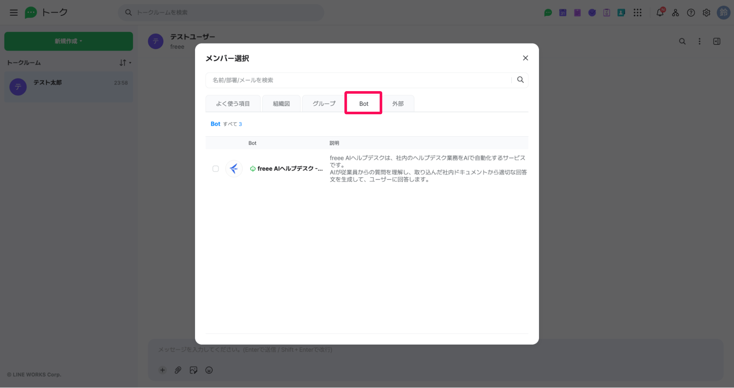Focus the トークルームを検索 search box

[221, 12]
